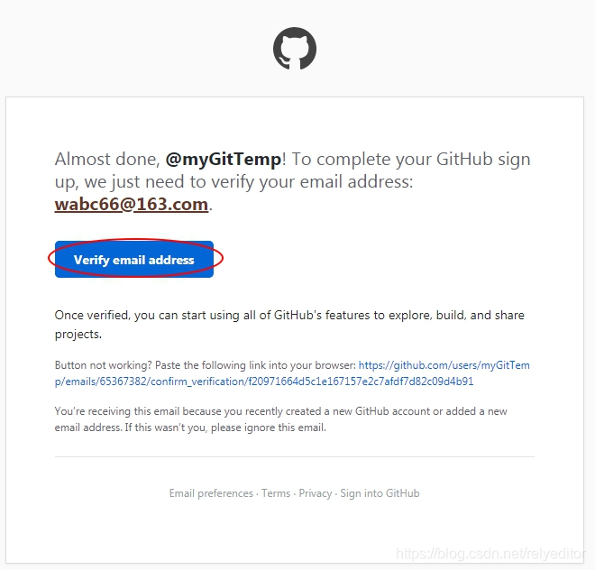Click the word 'projects.' in the paragraph
This screenshot has height=570, width=595.
click(78, 335)
